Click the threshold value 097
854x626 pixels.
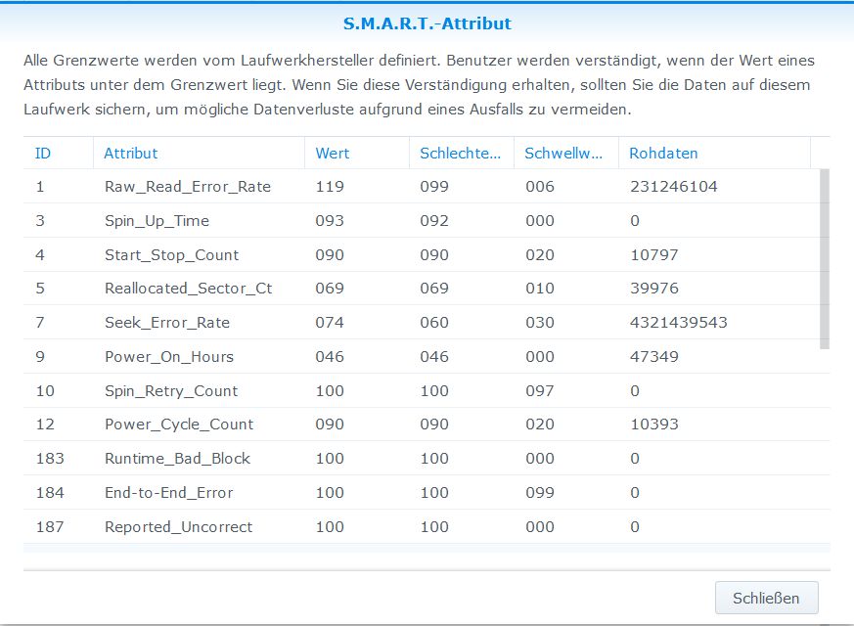(x=540, y=391)
